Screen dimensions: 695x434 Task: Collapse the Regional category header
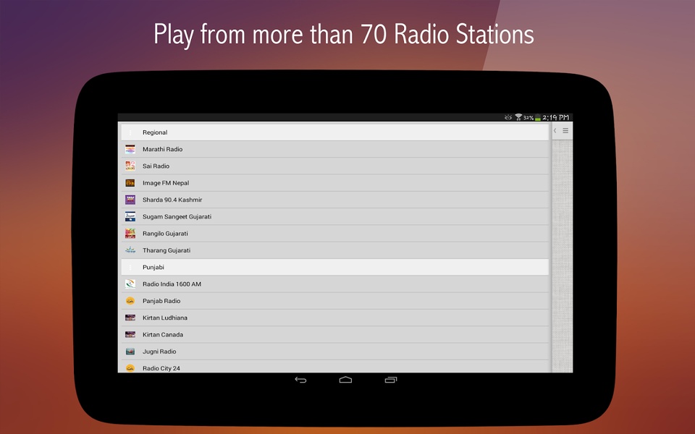click(x=335, y=132)
